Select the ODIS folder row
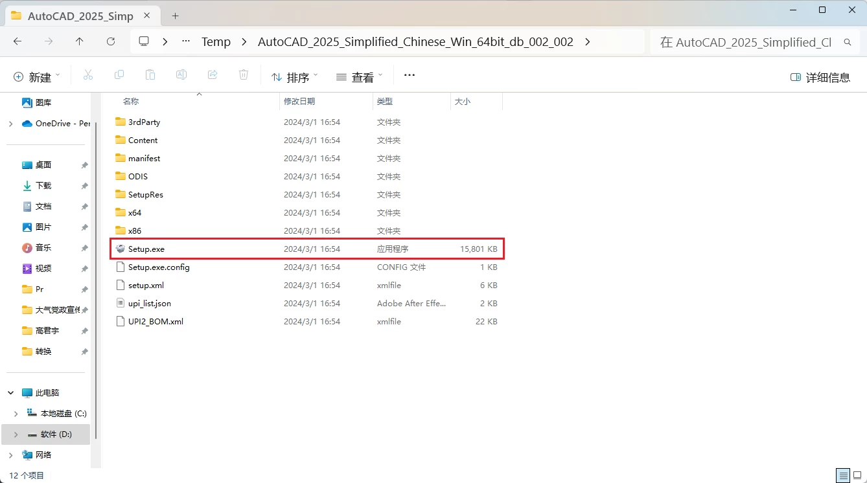Viewport: 867px width, 483px height. click(306, 176)
